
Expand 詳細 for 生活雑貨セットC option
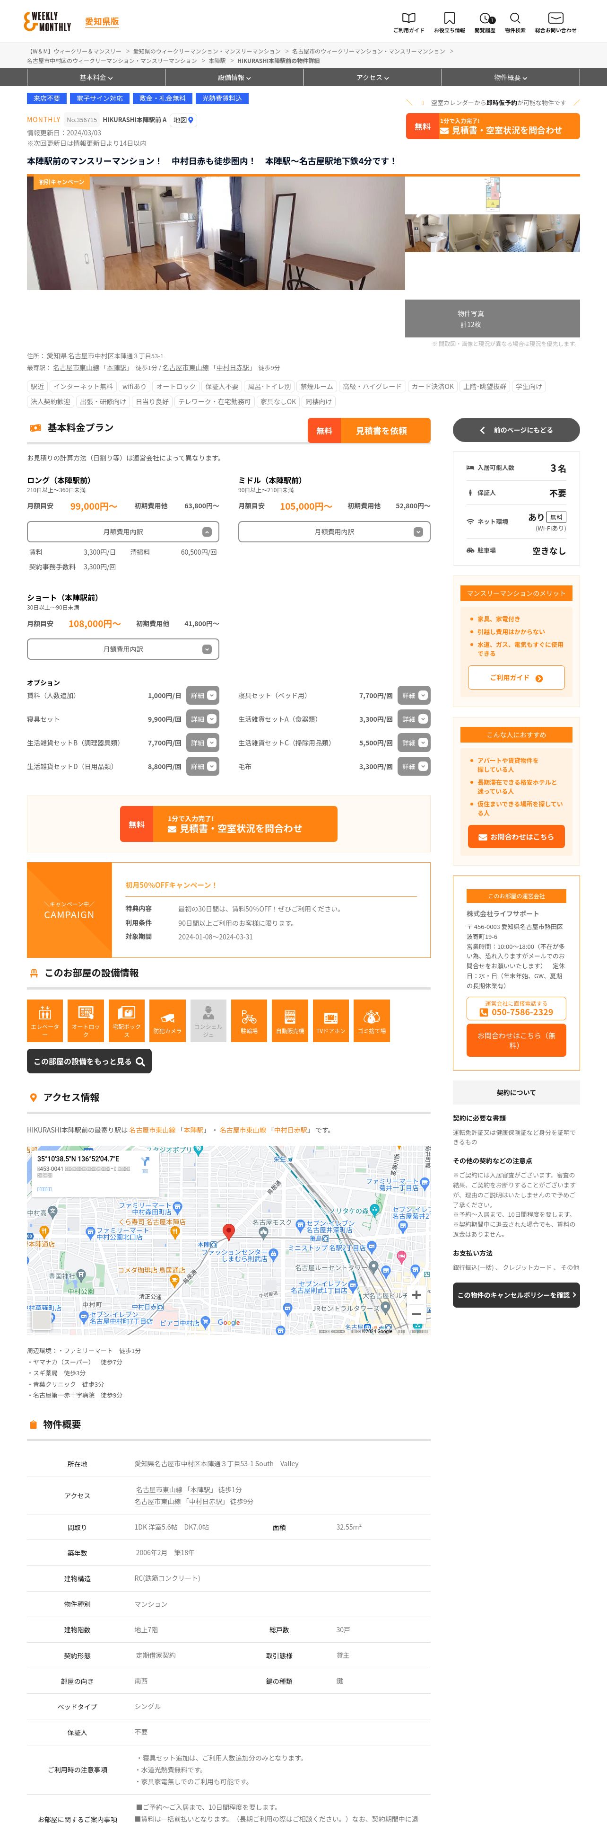click(414, 743)
